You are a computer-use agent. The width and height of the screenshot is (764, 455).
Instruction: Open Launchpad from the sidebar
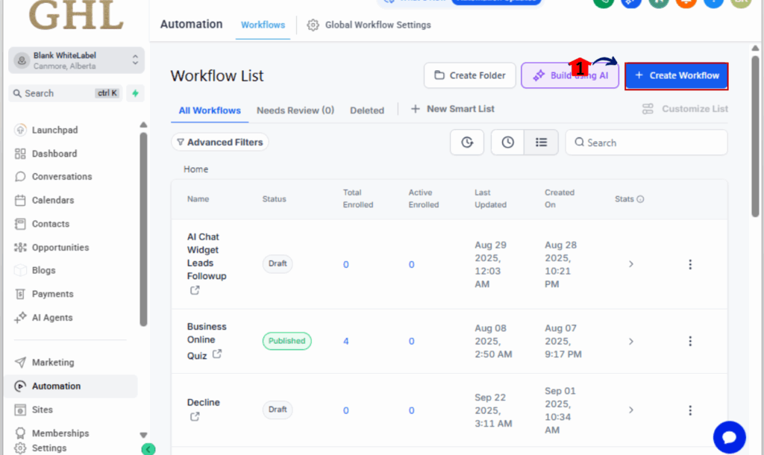(54, 129)
